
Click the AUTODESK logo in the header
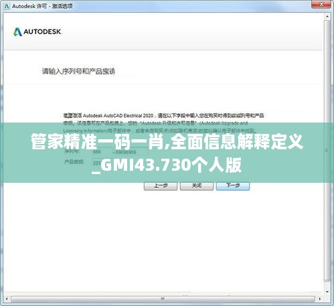point(37,32)
